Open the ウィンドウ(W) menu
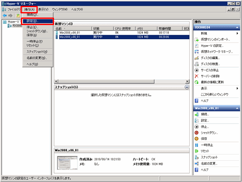Screen dimensions: 242x182 [59, 9]
